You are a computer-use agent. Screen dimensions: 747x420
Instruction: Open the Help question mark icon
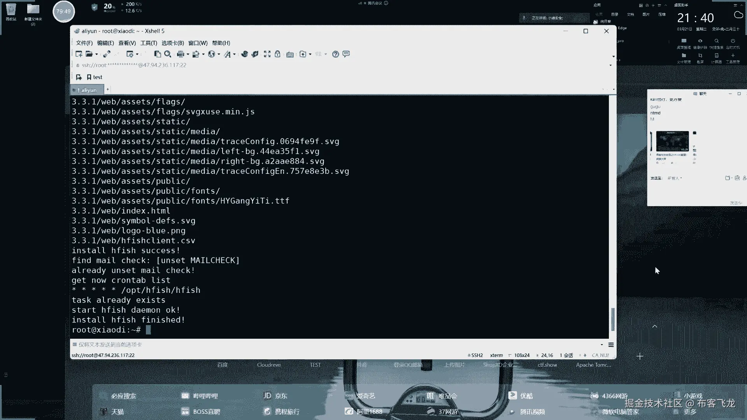point(335,54)
